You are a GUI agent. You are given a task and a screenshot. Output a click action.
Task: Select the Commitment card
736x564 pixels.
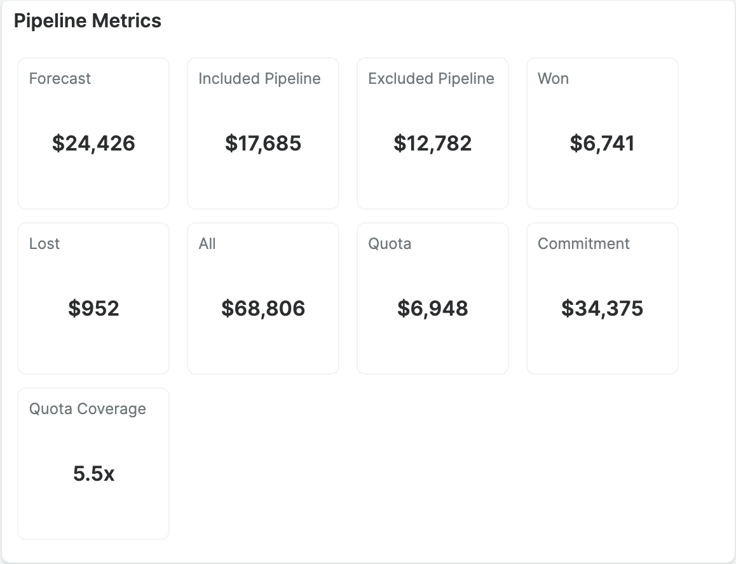coord(602,298)
